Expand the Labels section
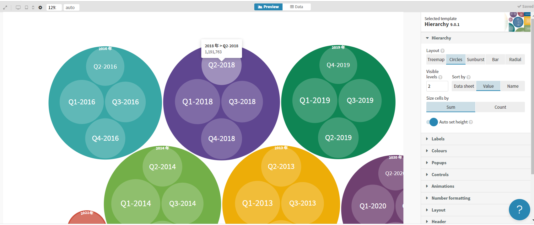Screen dimensions: 534x225 pyautogui.click(x=476, y=139)
